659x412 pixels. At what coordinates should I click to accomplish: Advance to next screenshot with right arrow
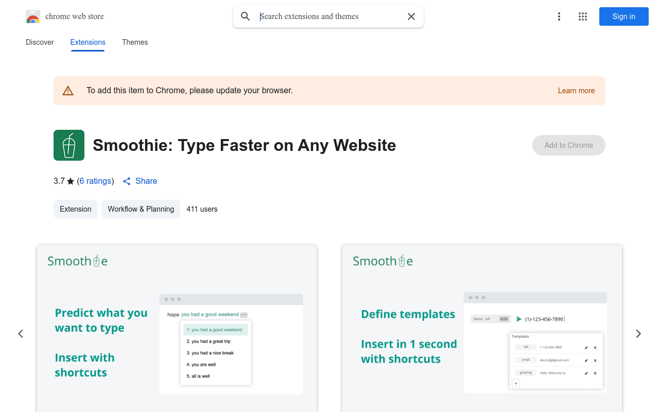pos(638,334)
